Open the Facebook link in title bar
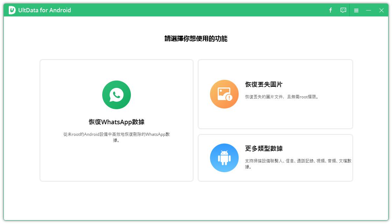392x224 pixels. (330, 10)
